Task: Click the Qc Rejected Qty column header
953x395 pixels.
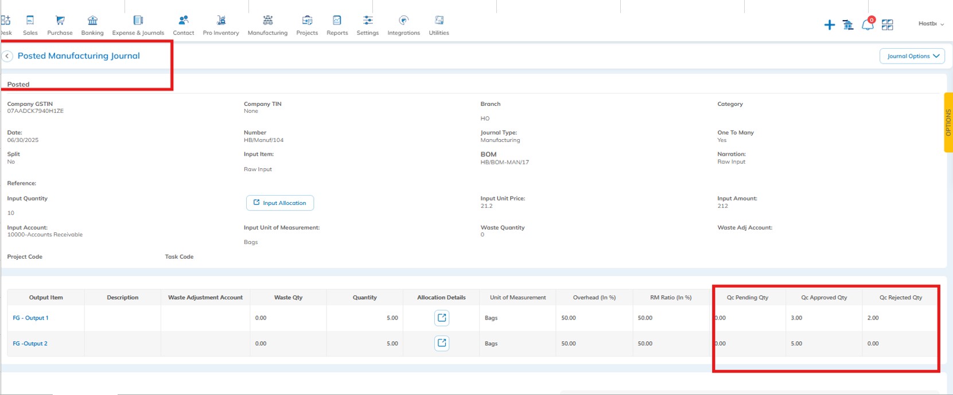Action: pyautogui.click(x=901, y=298)
